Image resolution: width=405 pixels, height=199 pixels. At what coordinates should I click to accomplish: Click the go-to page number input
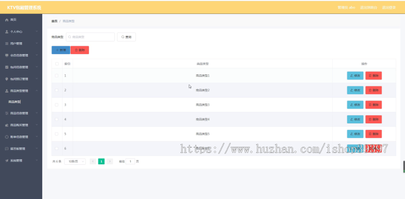(x=130, y=162)
